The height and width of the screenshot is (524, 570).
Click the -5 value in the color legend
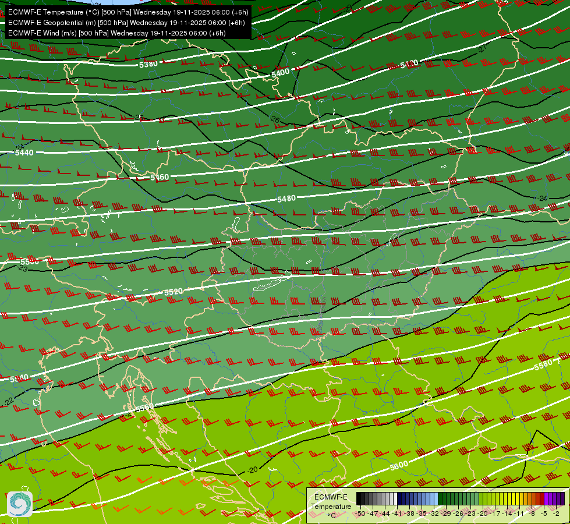coord(544,514)
